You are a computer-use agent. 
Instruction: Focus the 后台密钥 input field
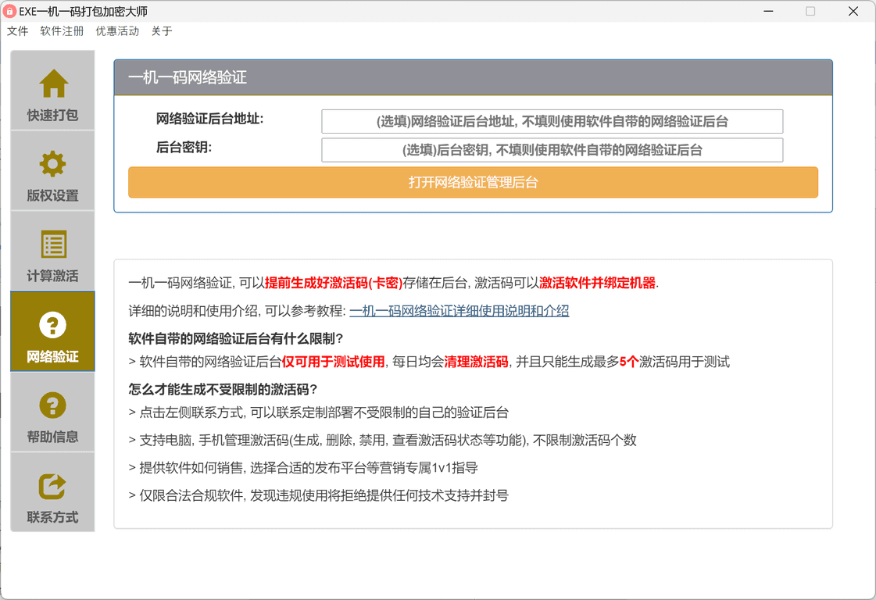552,150
